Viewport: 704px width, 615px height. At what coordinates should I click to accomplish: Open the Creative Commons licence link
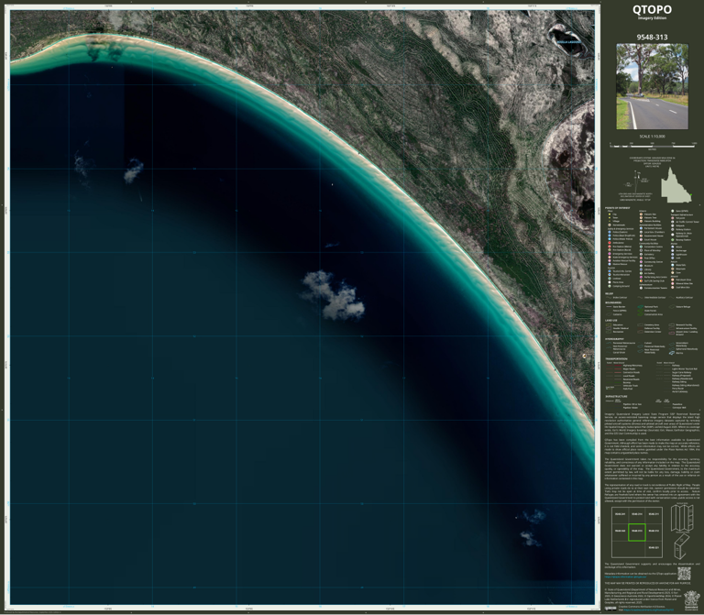649,610
